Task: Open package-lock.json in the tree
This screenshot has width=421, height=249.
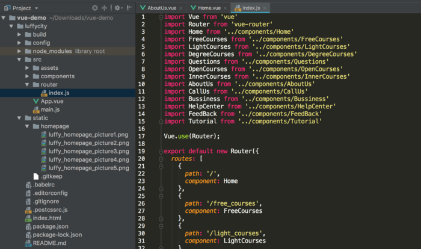Action: [57, 235]
